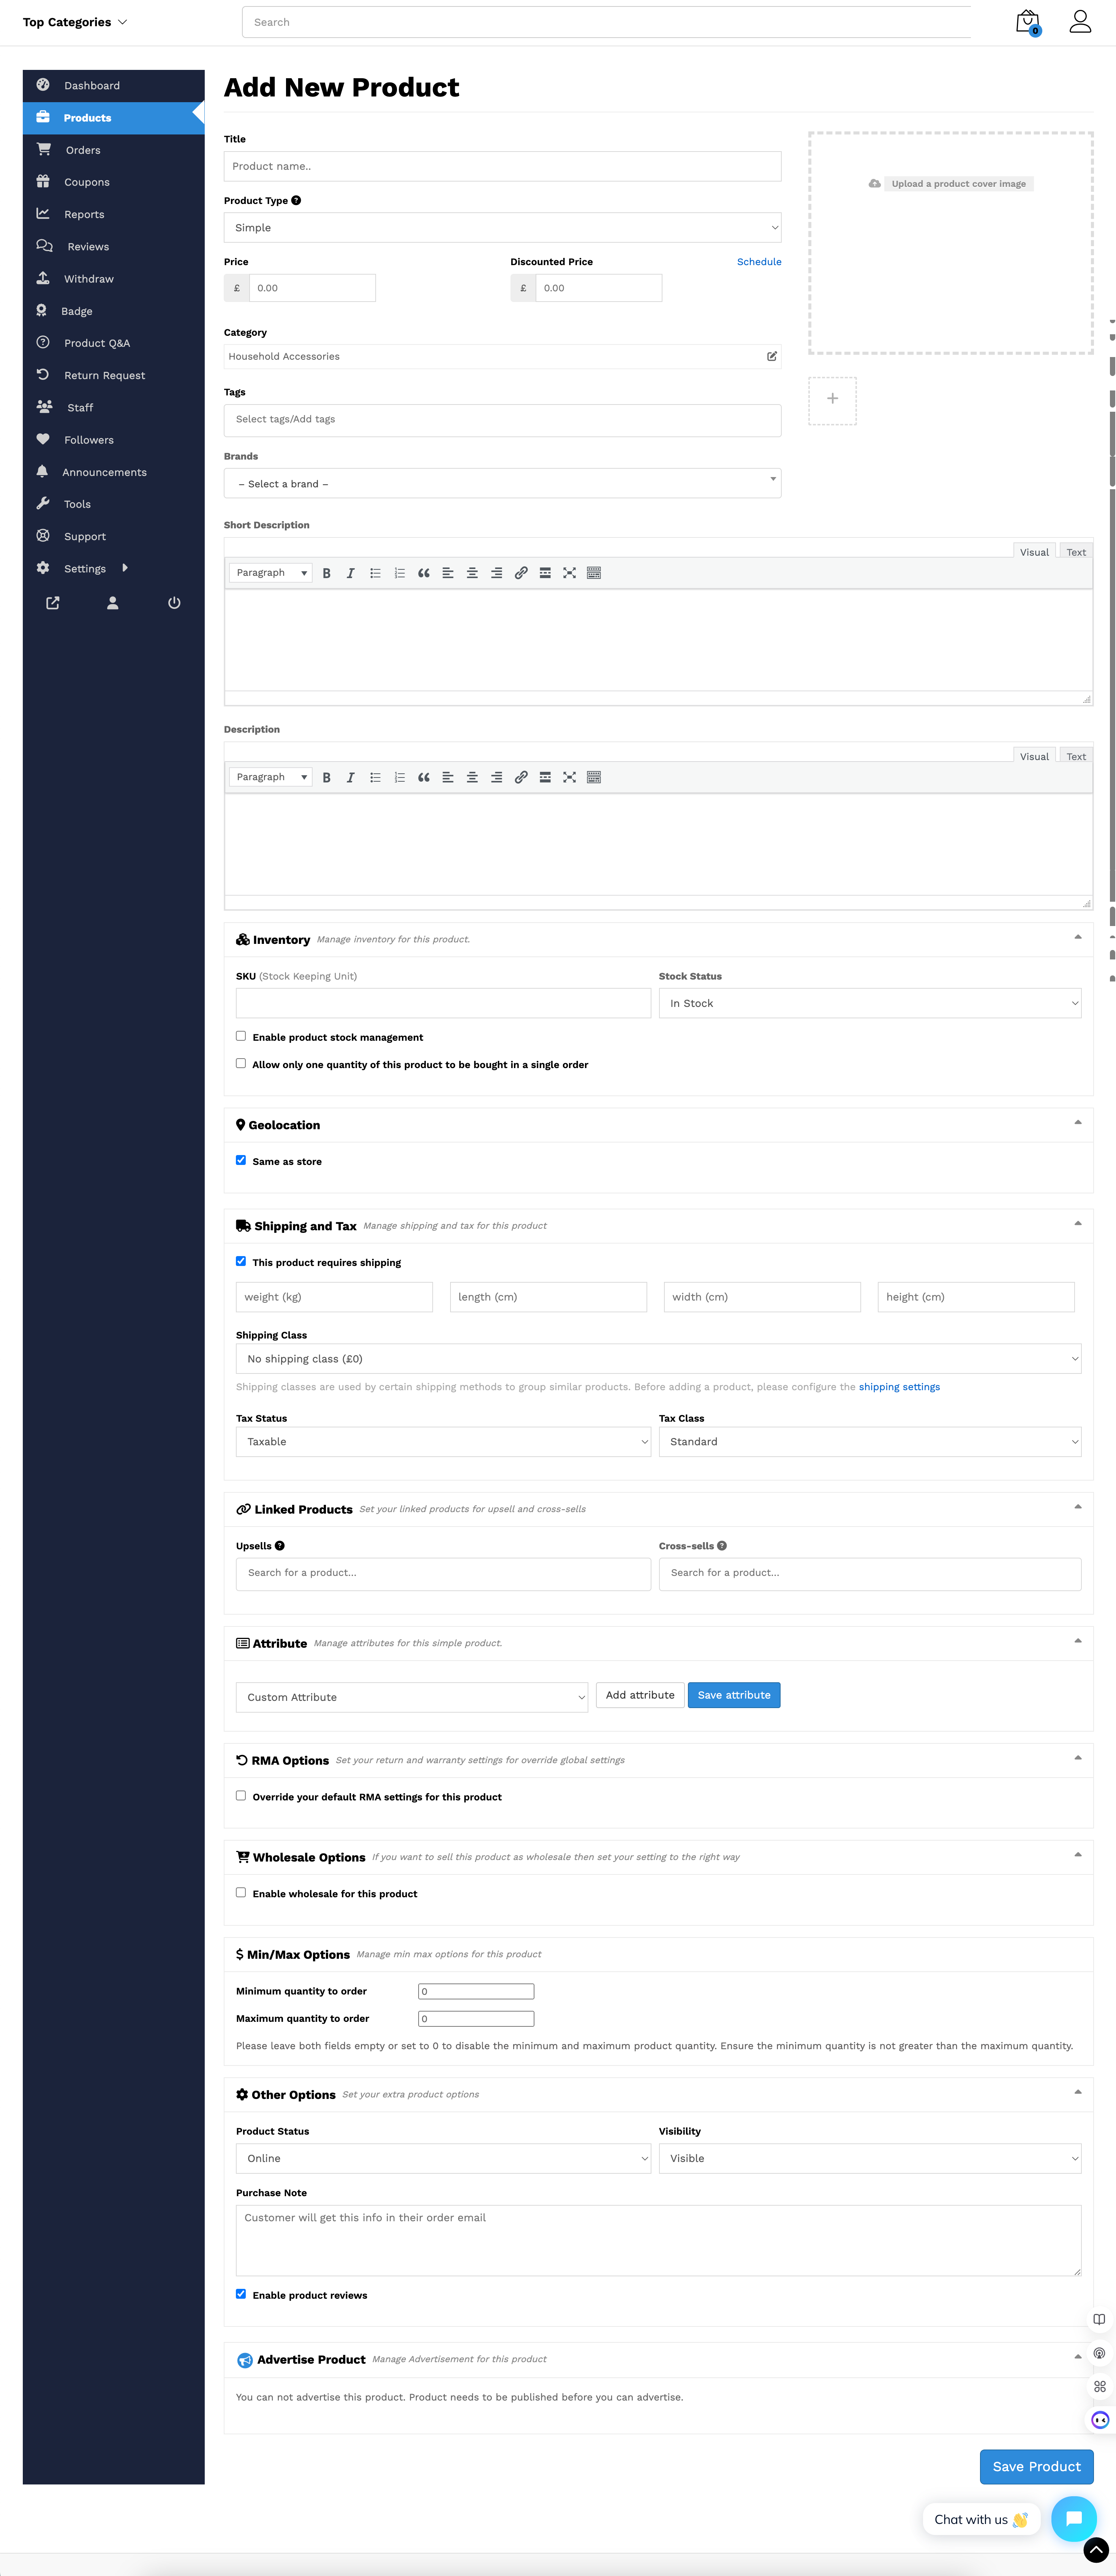Check allow only one quantity per order
1116x2576 pixels.
click(x=241, y=1063)
